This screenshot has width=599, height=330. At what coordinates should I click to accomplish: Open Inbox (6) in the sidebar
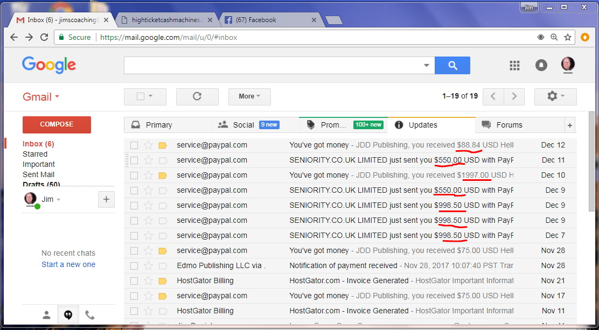click(x=38, y=144)
